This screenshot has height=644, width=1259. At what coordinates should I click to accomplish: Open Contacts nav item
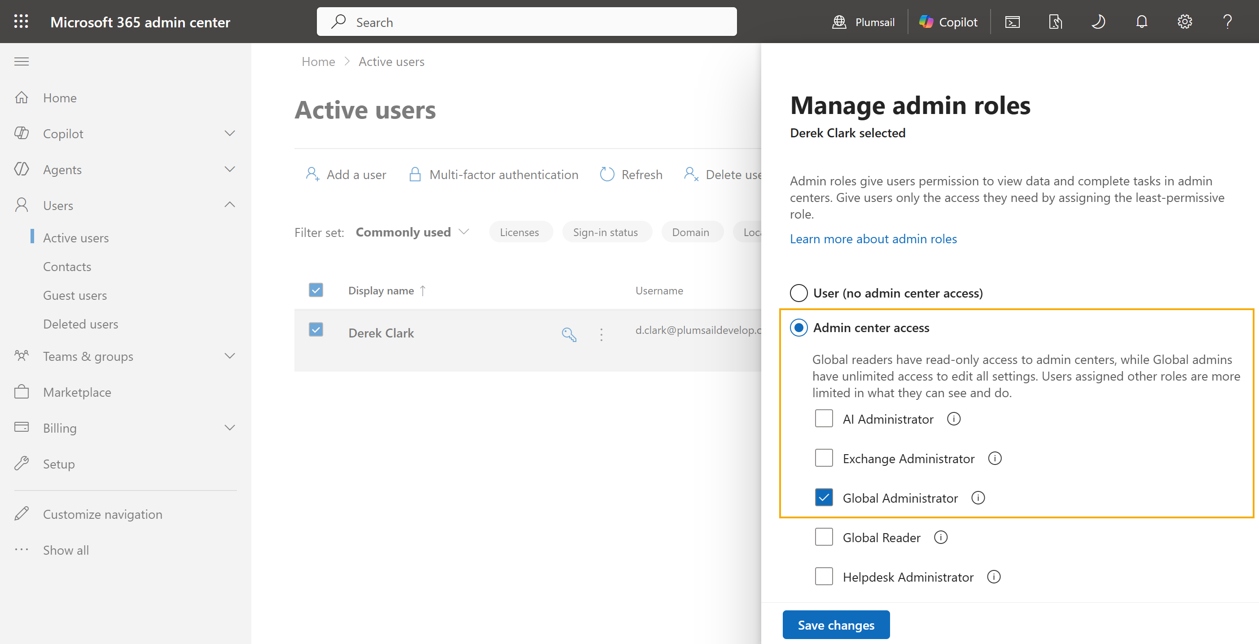click(67, 267)
